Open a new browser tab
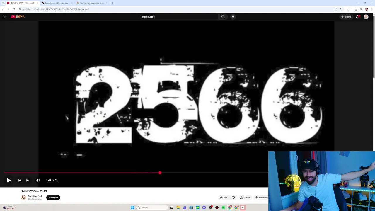The height and width of the screenshot is (211, 375). click(x=112, y=3)
